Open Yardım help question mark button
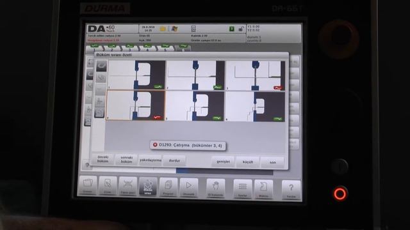410x230 pixels. 291,190
